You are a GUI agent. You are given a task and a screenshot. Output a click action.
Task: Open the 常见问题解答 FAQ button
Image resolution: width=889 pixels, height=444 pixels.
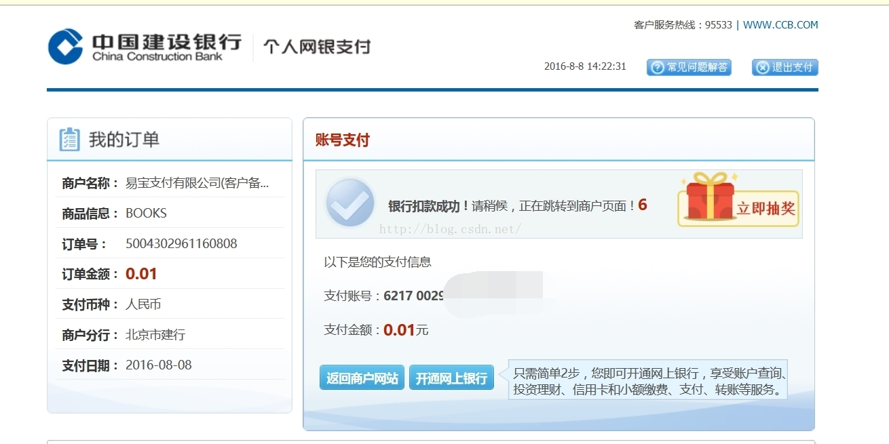689,67
